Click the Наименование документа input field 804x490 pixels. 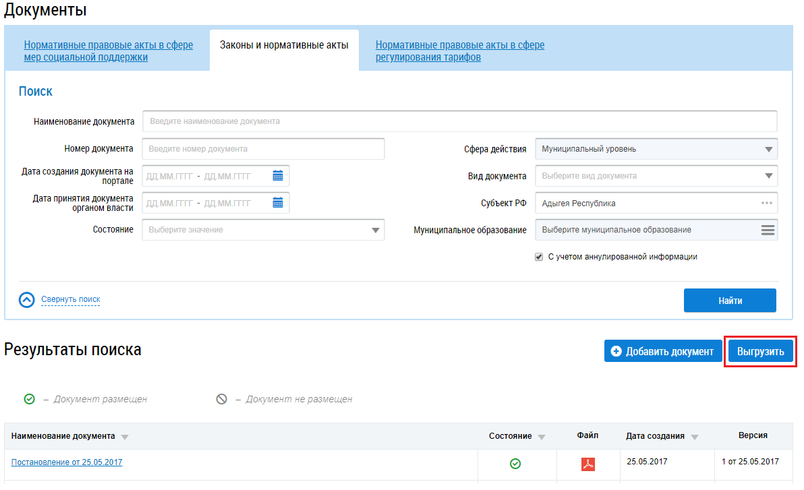click(x=459, y=121)
